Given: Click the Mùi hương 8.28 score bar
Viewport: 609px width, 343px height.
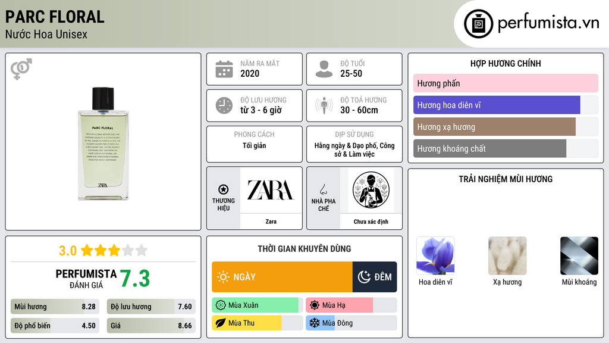Looking at the screenshot, I should click(55, 307).
